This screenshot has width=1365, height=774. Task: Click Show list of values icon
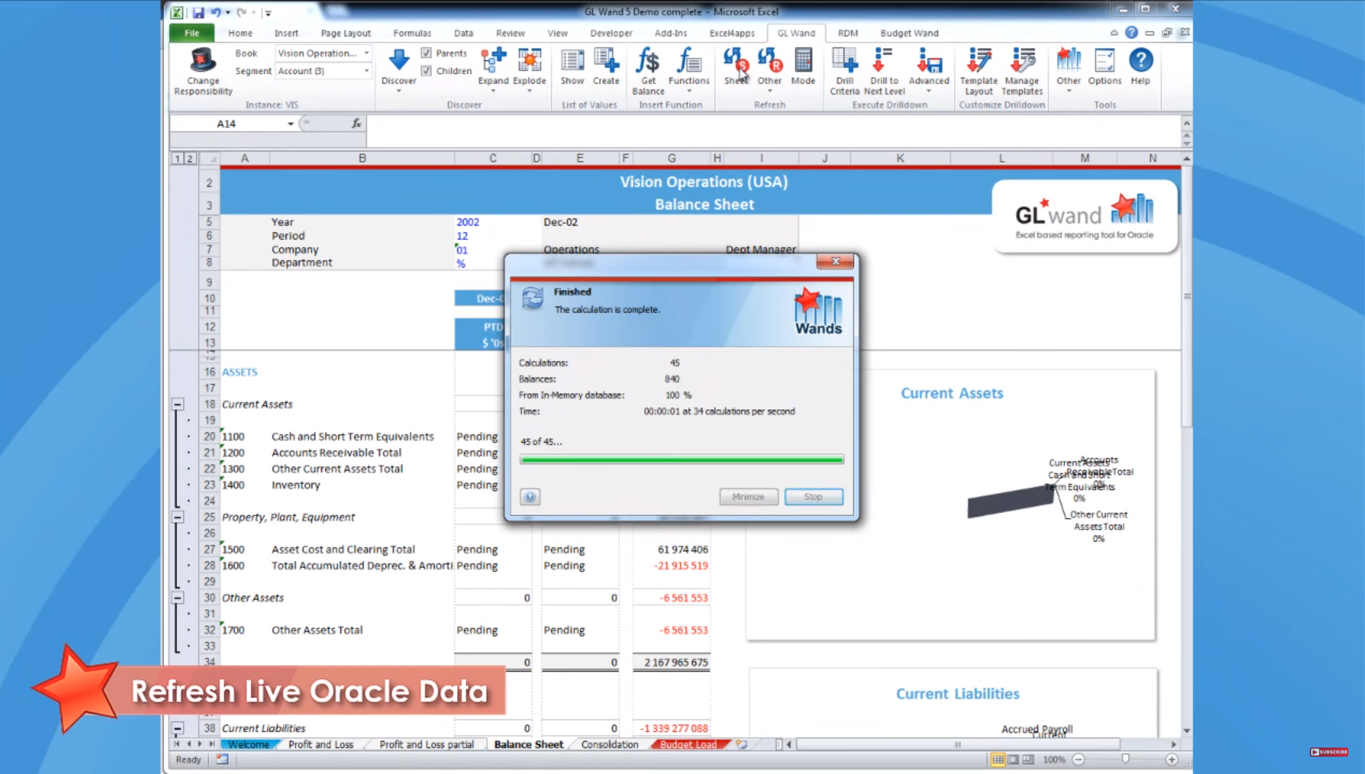point(572,61)
